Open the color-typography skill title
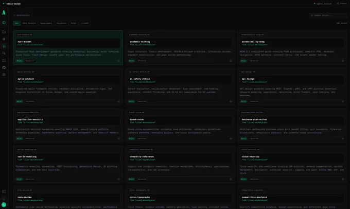 pyautogui.click(x=139, y=197)
